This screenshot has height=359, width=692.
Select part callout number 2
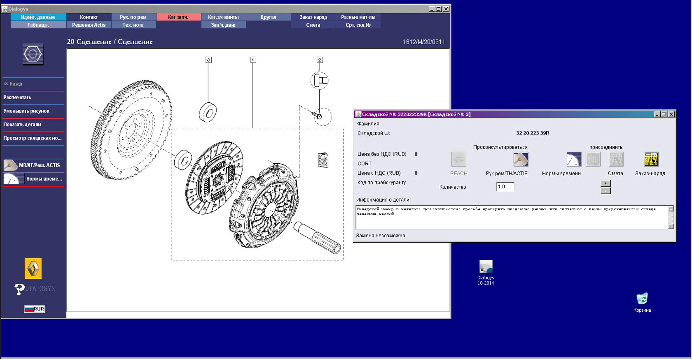point(319,60)
